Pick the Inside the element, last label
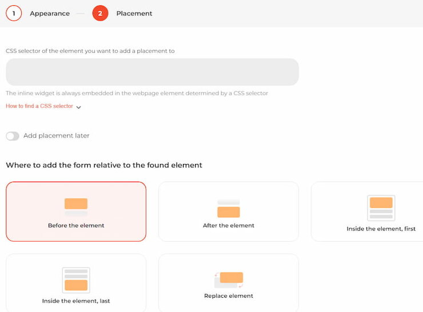This screenshot has width=423, height=312. tap(76, 301)
